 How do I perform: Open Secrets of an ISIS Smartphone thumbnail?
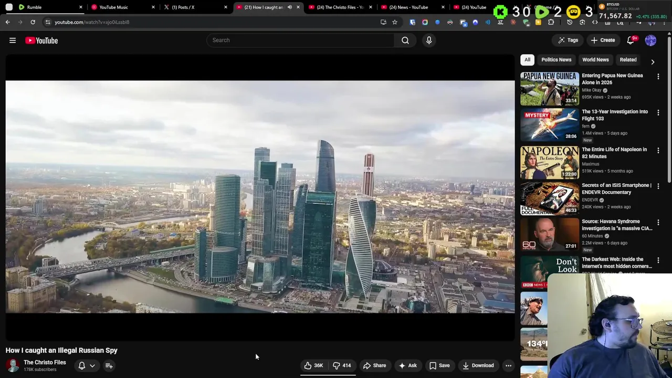[550, 198]
